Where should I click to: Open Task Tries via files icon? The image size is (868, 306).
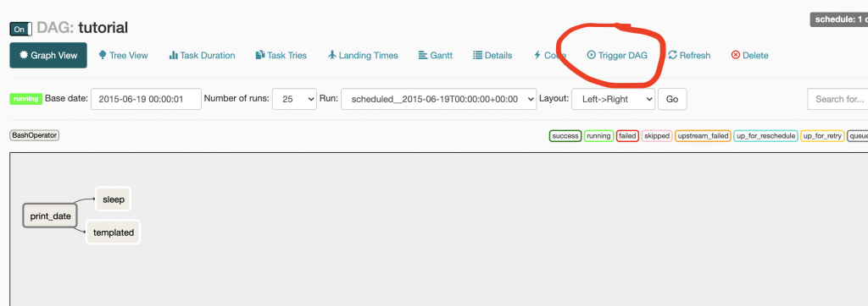pyautogui.click(x=260, y=55)
